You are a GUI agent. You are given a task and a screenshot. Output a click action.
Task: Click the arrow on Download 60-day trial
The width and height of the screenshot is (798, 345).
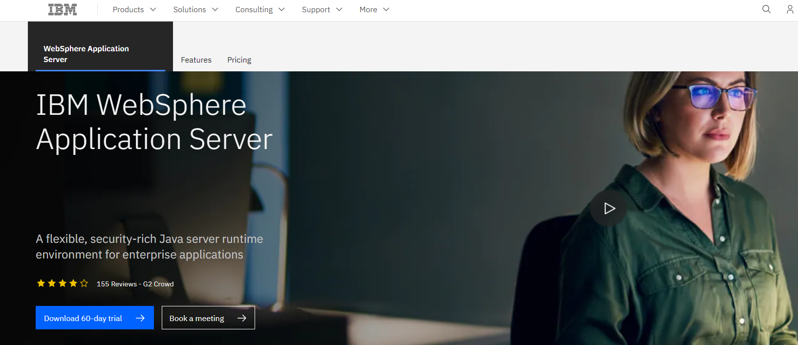click(140, 318)
